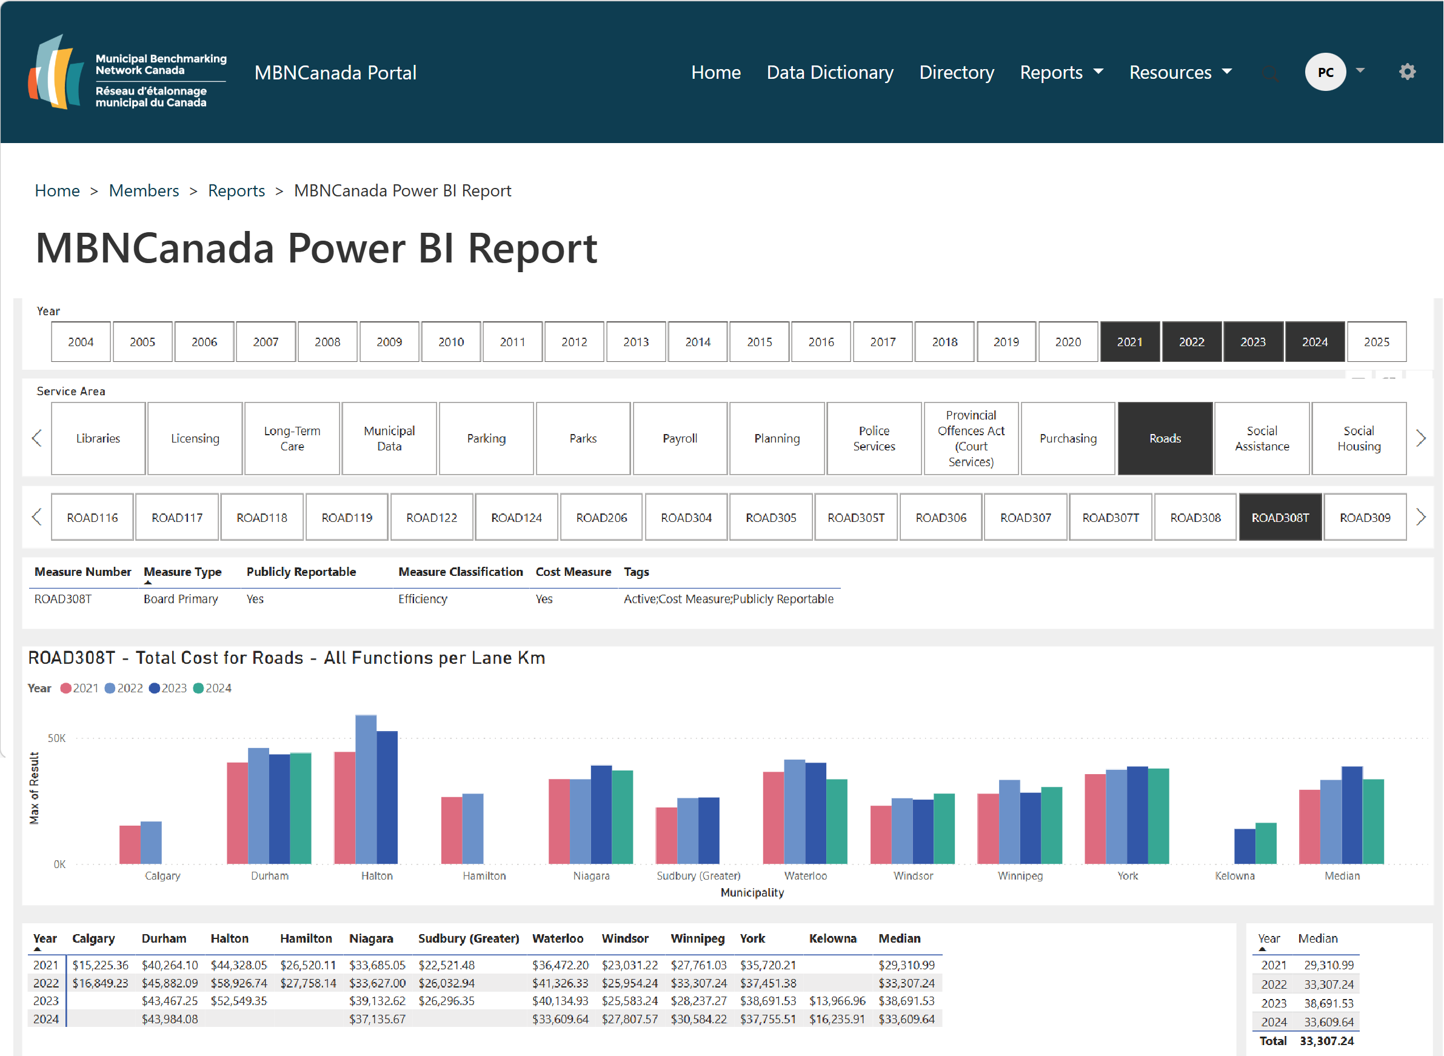Sort data table by Calgary column

click(93, 938)
